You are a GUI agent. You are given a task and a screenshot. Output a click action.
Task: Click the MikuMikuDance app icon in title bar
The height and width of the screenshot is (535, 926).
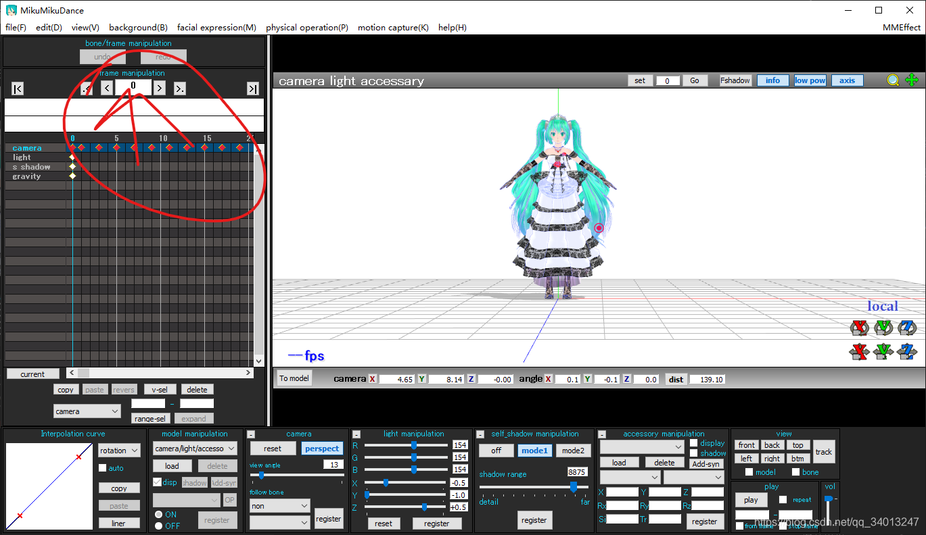(11, 10)
